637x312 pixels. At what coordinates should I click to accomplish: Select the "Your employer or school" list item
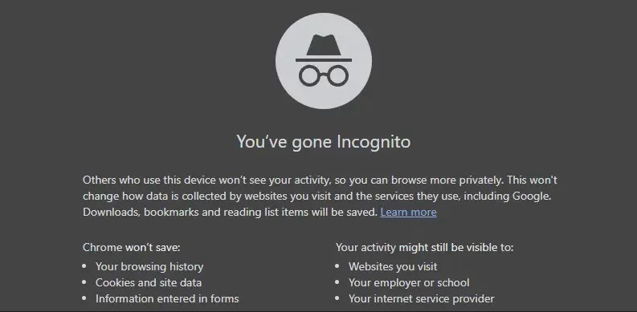(x=409, y=282)
